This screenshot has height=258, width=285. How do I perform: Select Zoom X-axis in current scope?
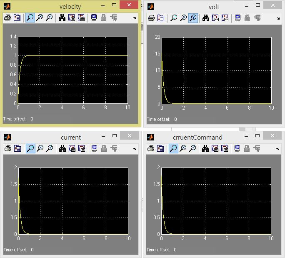(x=40, y=148)
